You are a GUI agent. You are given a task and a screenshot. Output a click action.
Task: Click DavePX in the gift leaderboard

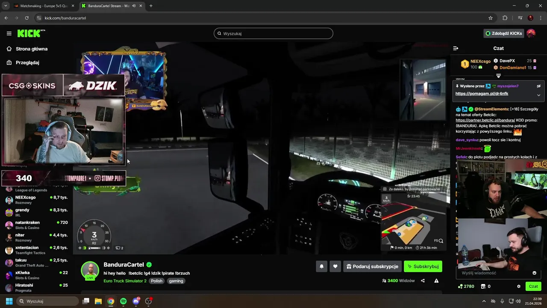(x=507, y=61)
